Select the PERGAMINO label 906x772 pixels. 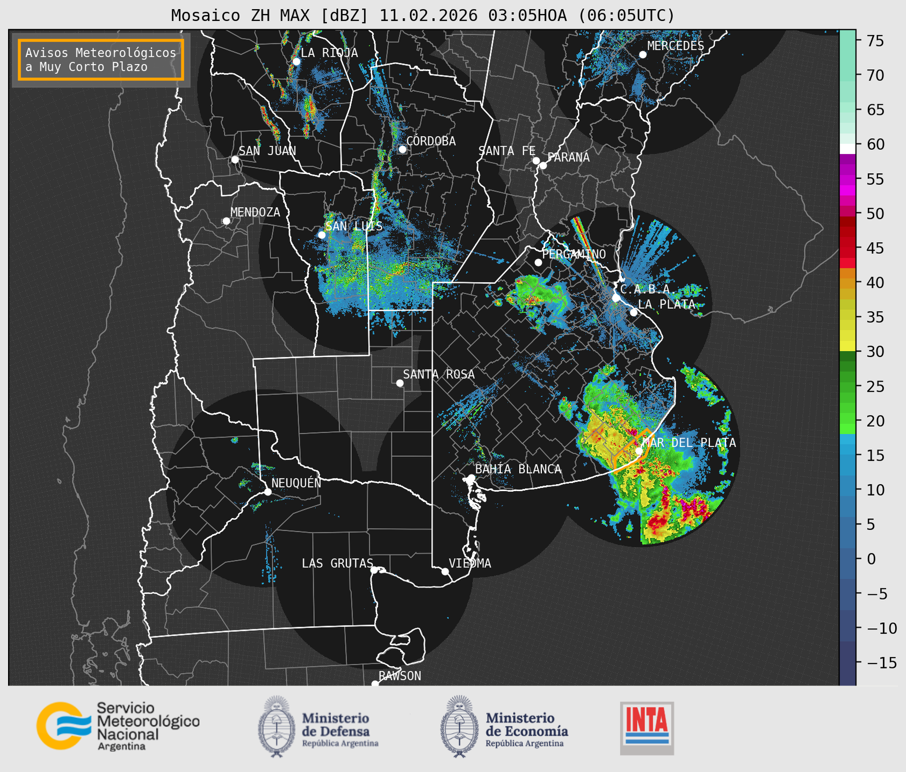coord(574,254)
